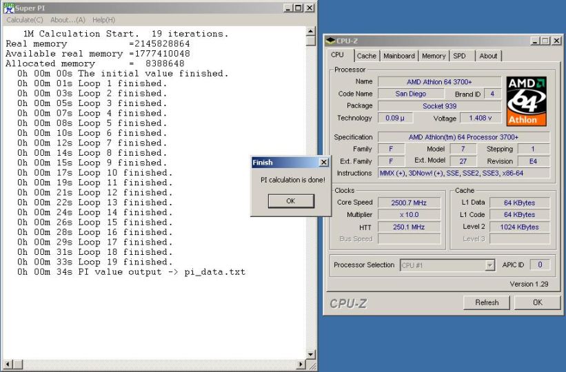566x372 pixels.
Task: Maximize the Super PI window
Action: click(298, 8)
